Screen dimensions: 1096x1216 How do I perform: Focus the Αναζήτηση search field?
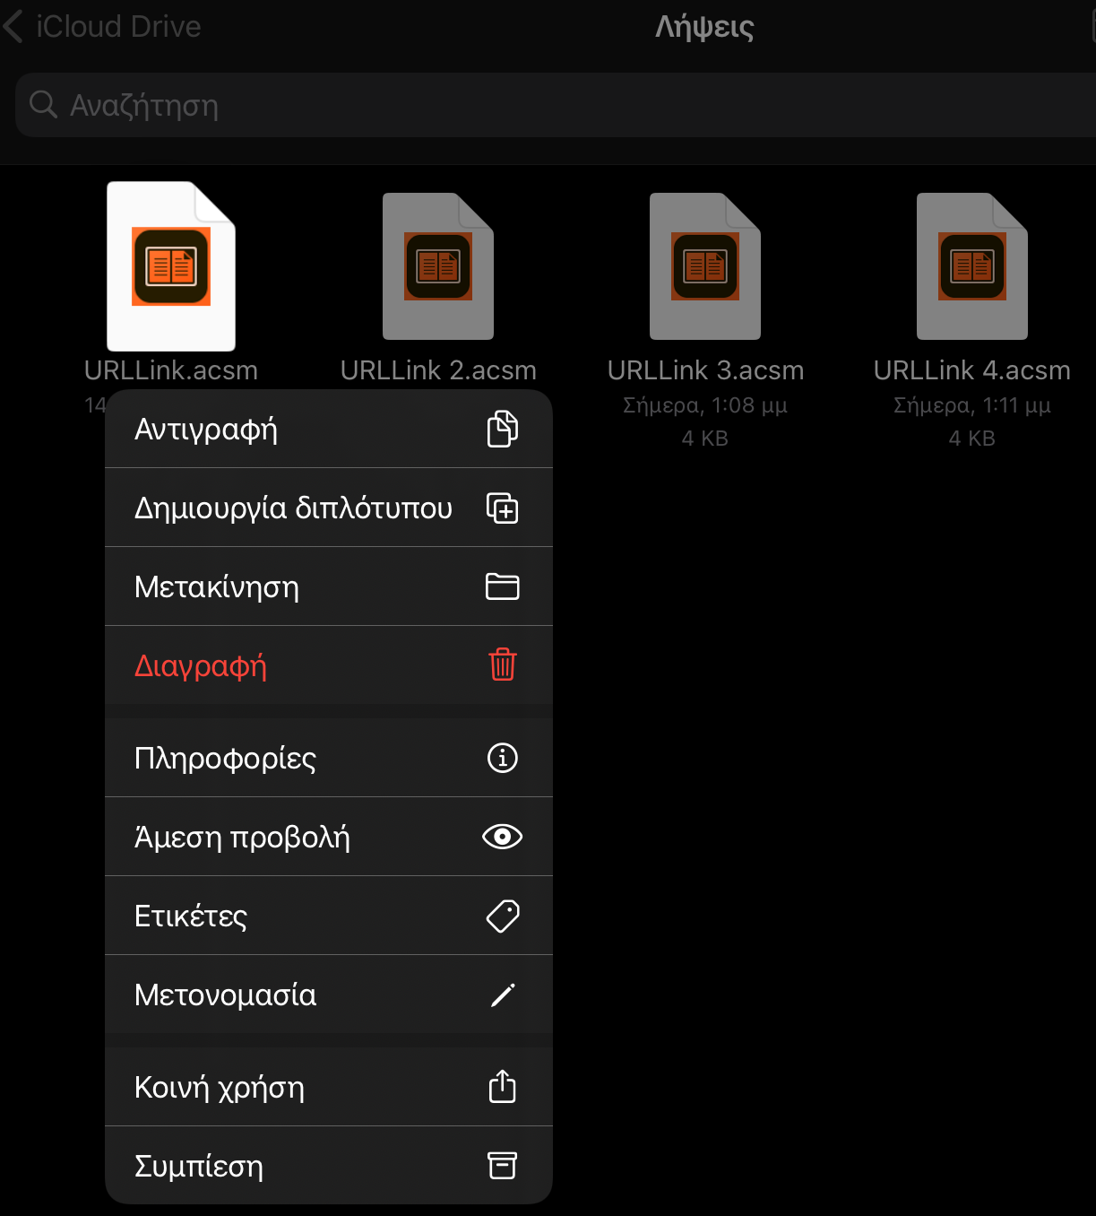(x=556, y=105)
